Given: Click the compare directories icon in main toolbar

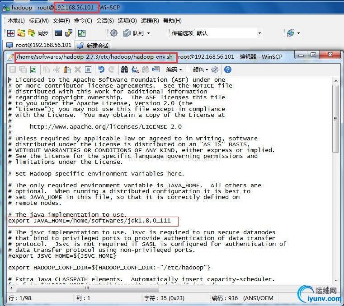Looking at the screenshot, I should point(11,33).
